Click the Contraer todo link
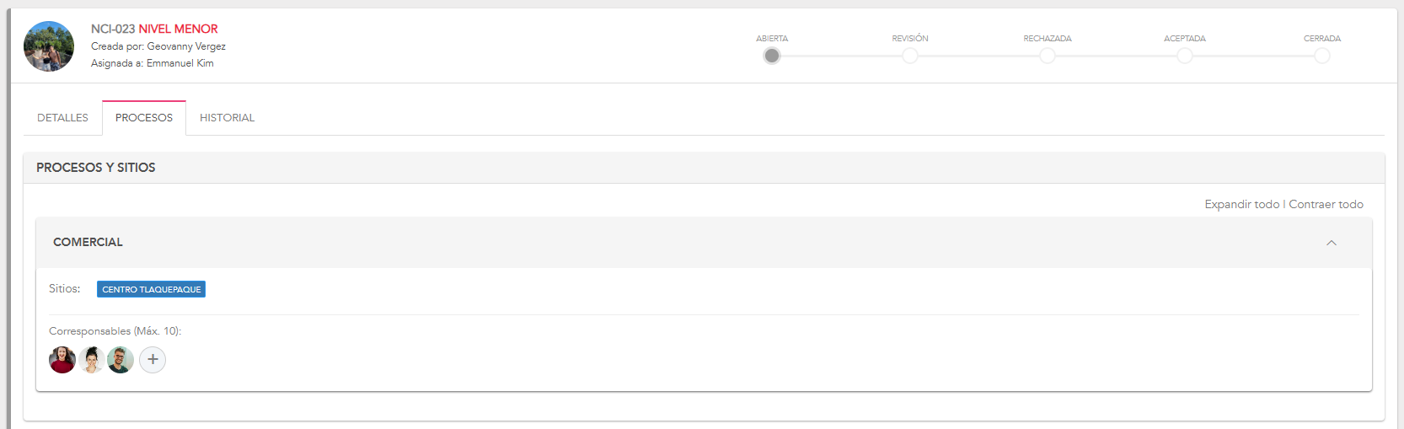Screen dimensions: 1404x429 [1326, 204]
